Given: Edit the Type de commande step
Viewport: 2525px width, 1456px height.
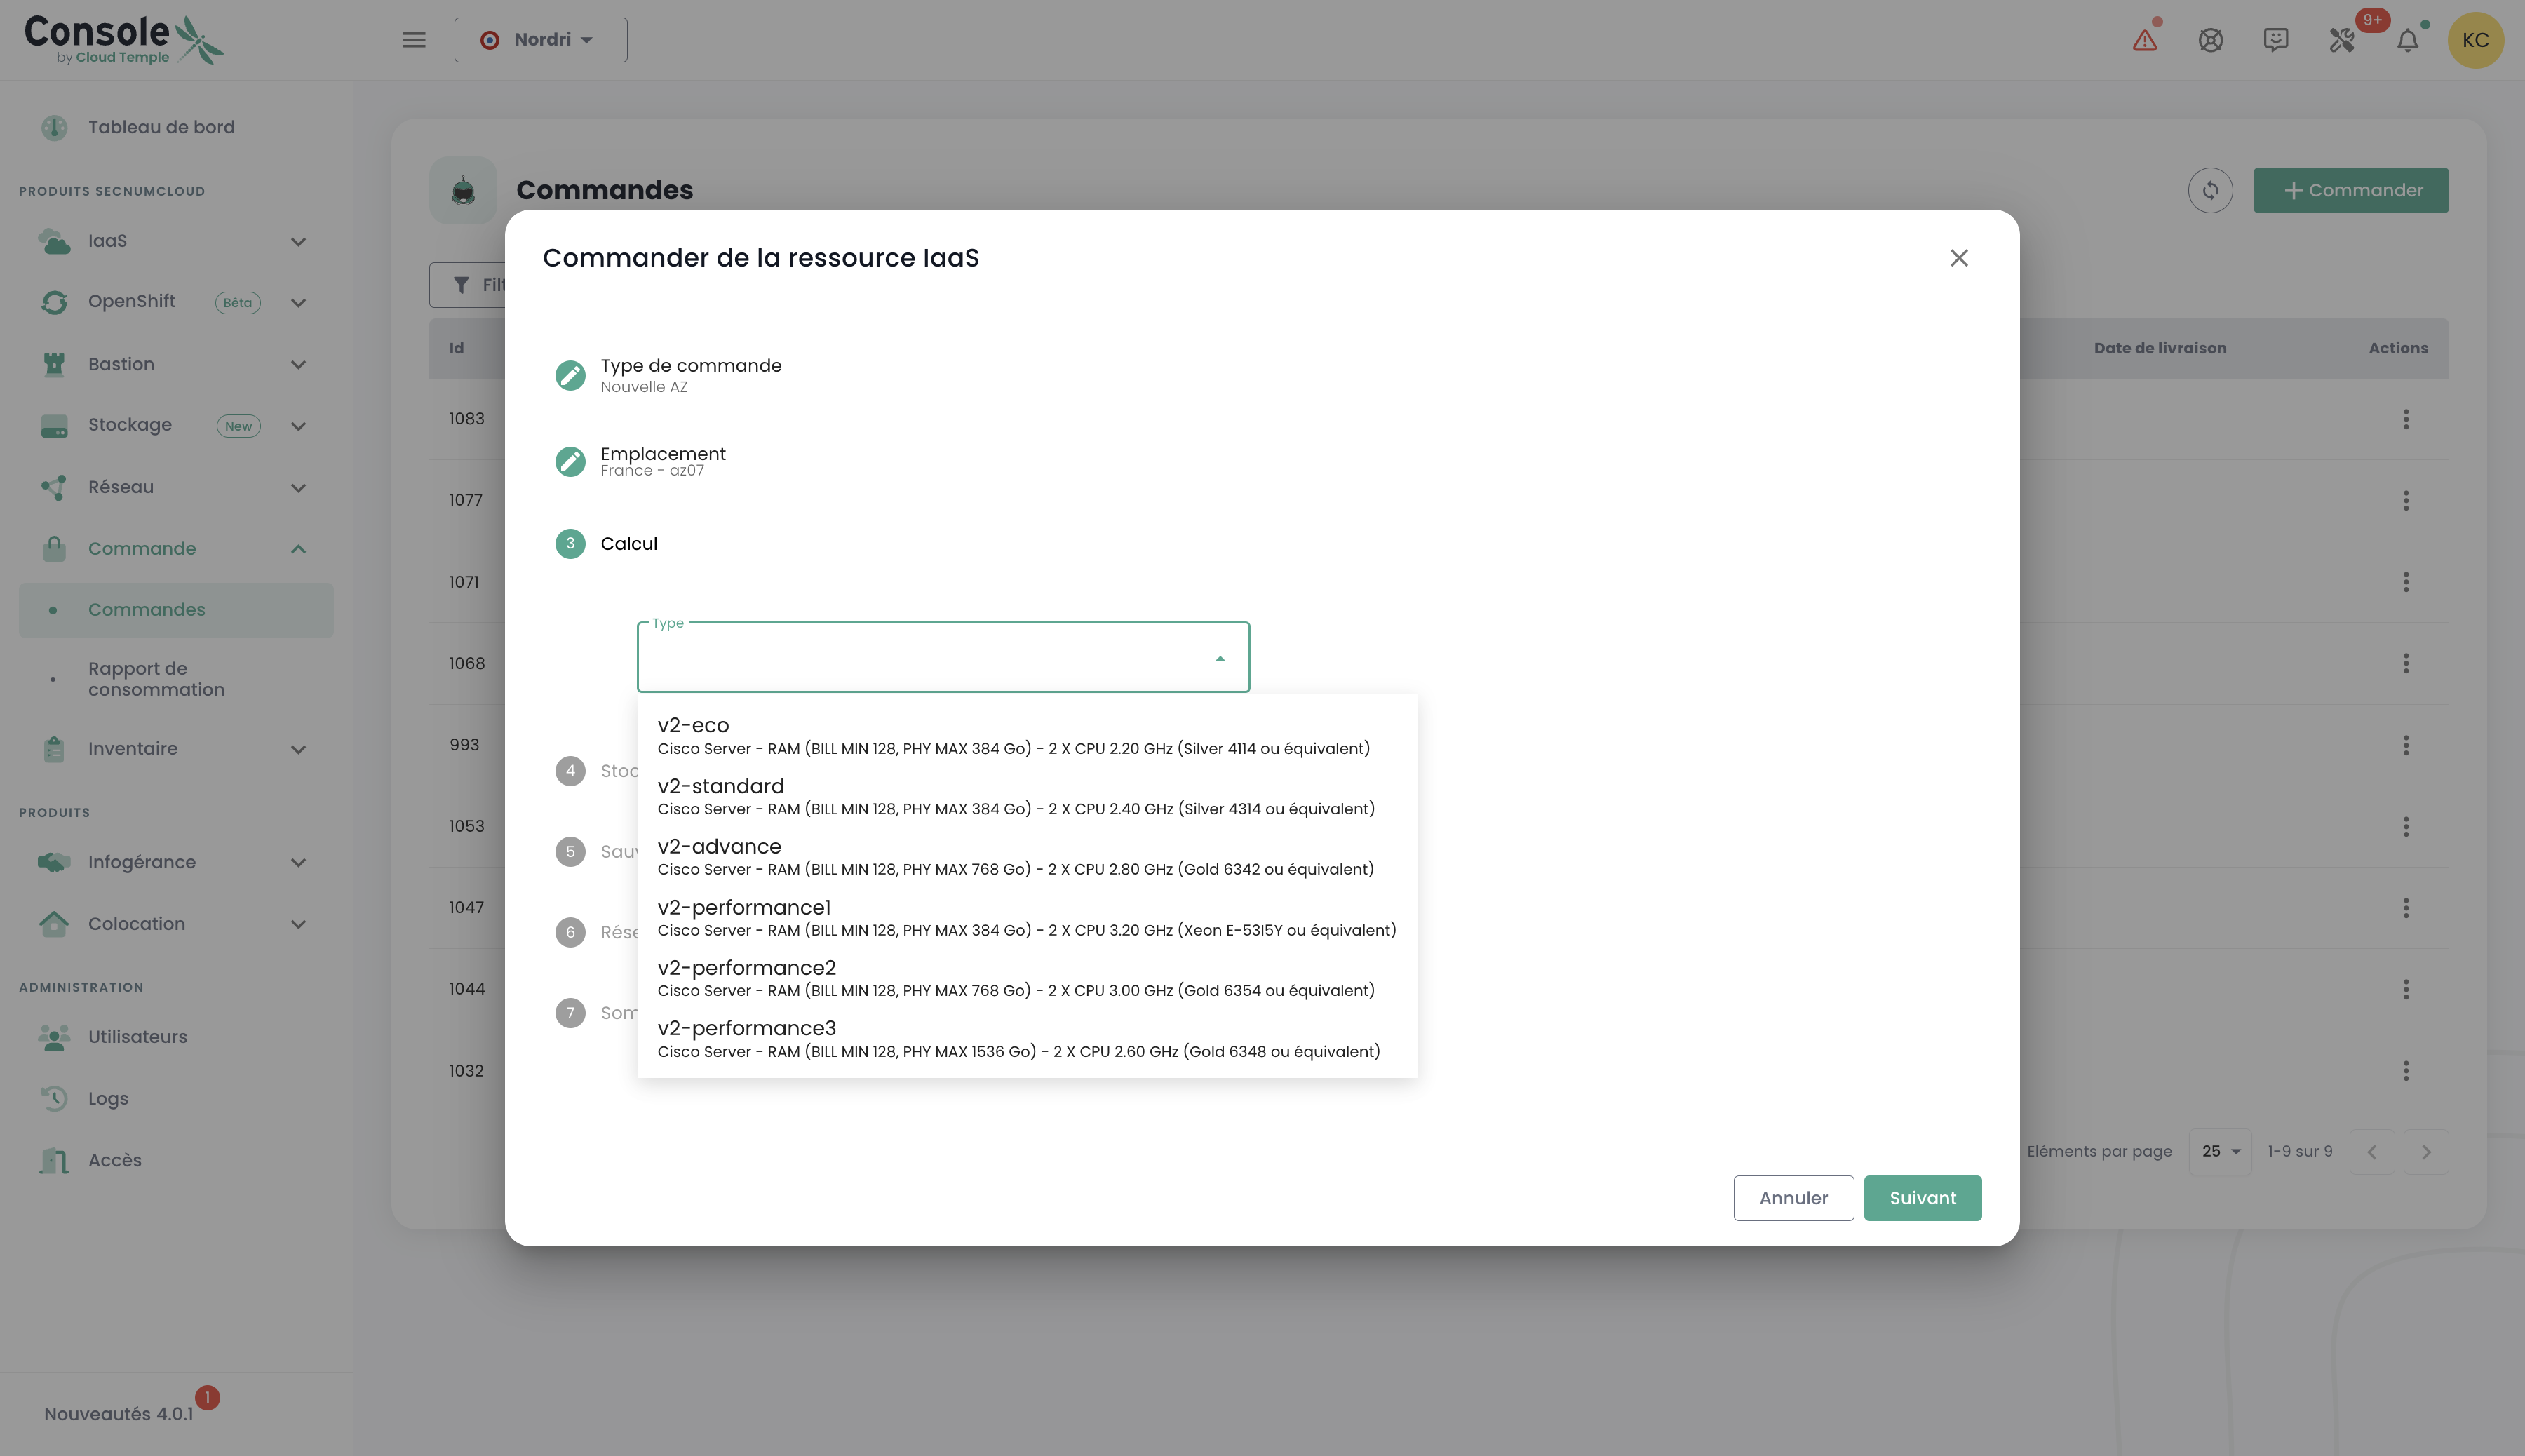Looking at the screenshot, I should [x=570, y=375].
